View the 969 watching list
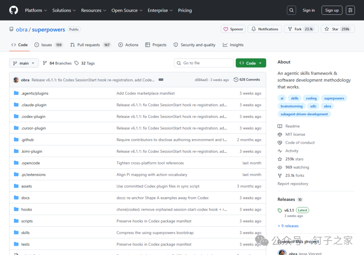Screen dimensions: 364x255 pos(294,167)
